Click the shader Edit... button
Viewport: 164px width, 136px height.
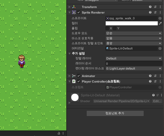(x=157, y=101)
